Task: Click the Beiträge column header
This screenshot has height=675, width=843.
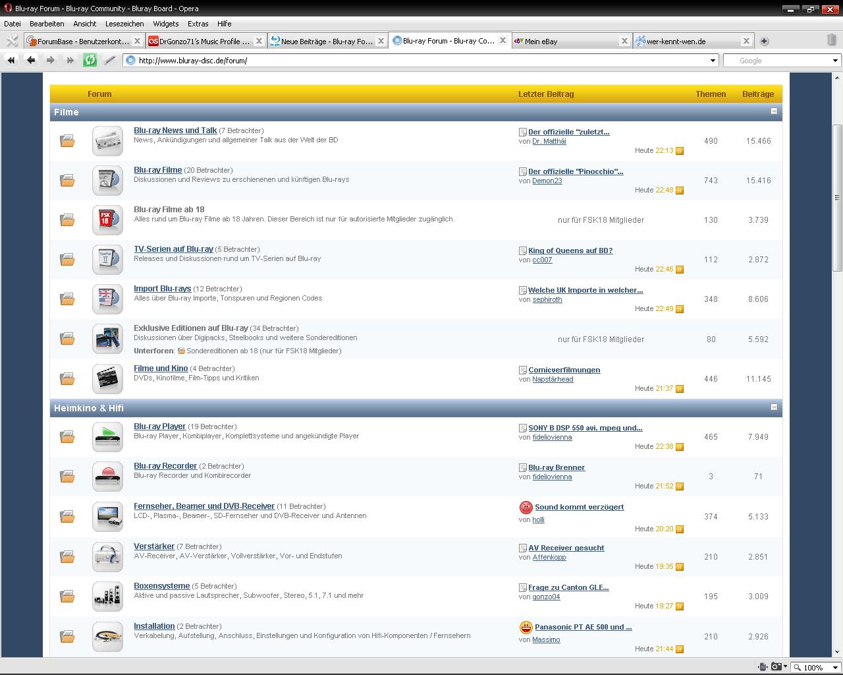Action: tap(758, 94)
